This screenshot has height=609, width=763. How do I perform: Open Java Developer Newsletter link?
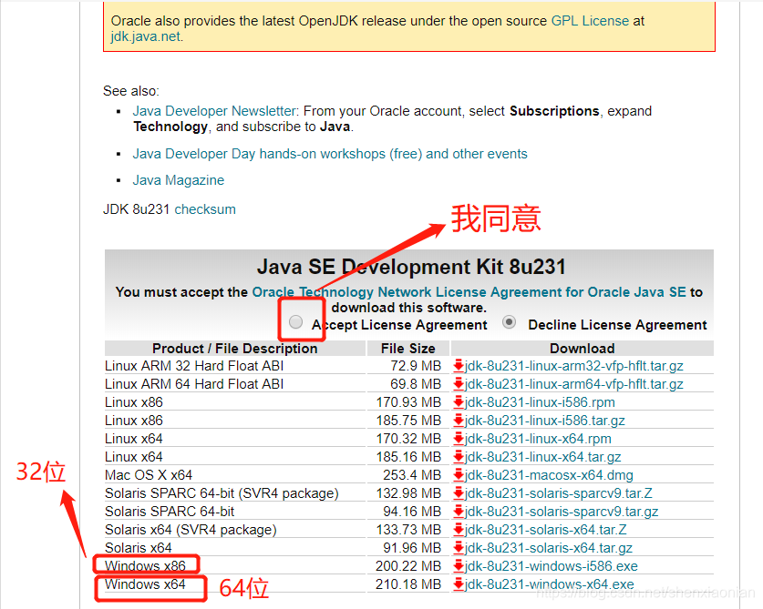[x=214, y=111]
